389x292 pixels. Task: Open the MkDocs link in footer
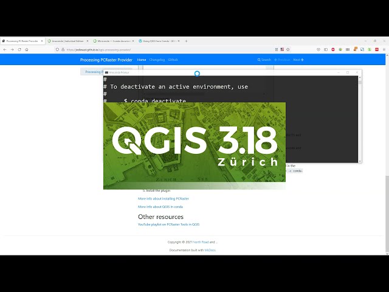coord(210,250)
